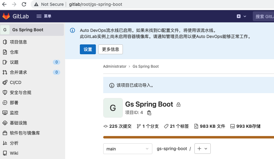The height and width of the screenshot is (159, 274).
Task: Click the new item plus icon
Action: point(239,16)
